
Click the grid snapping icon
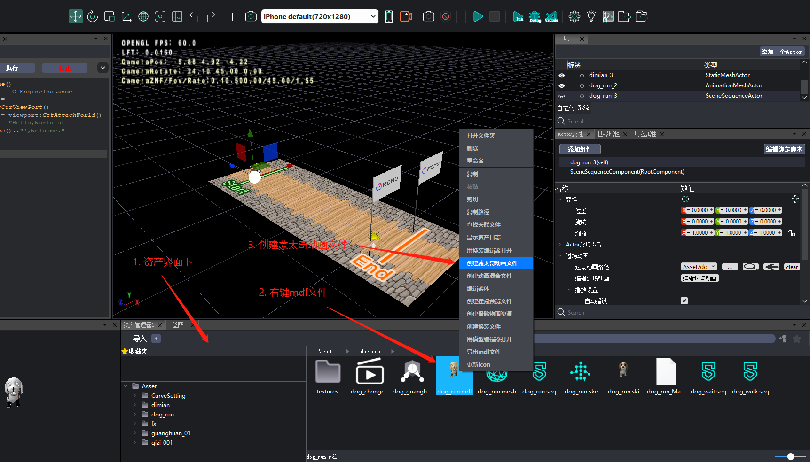177,16
